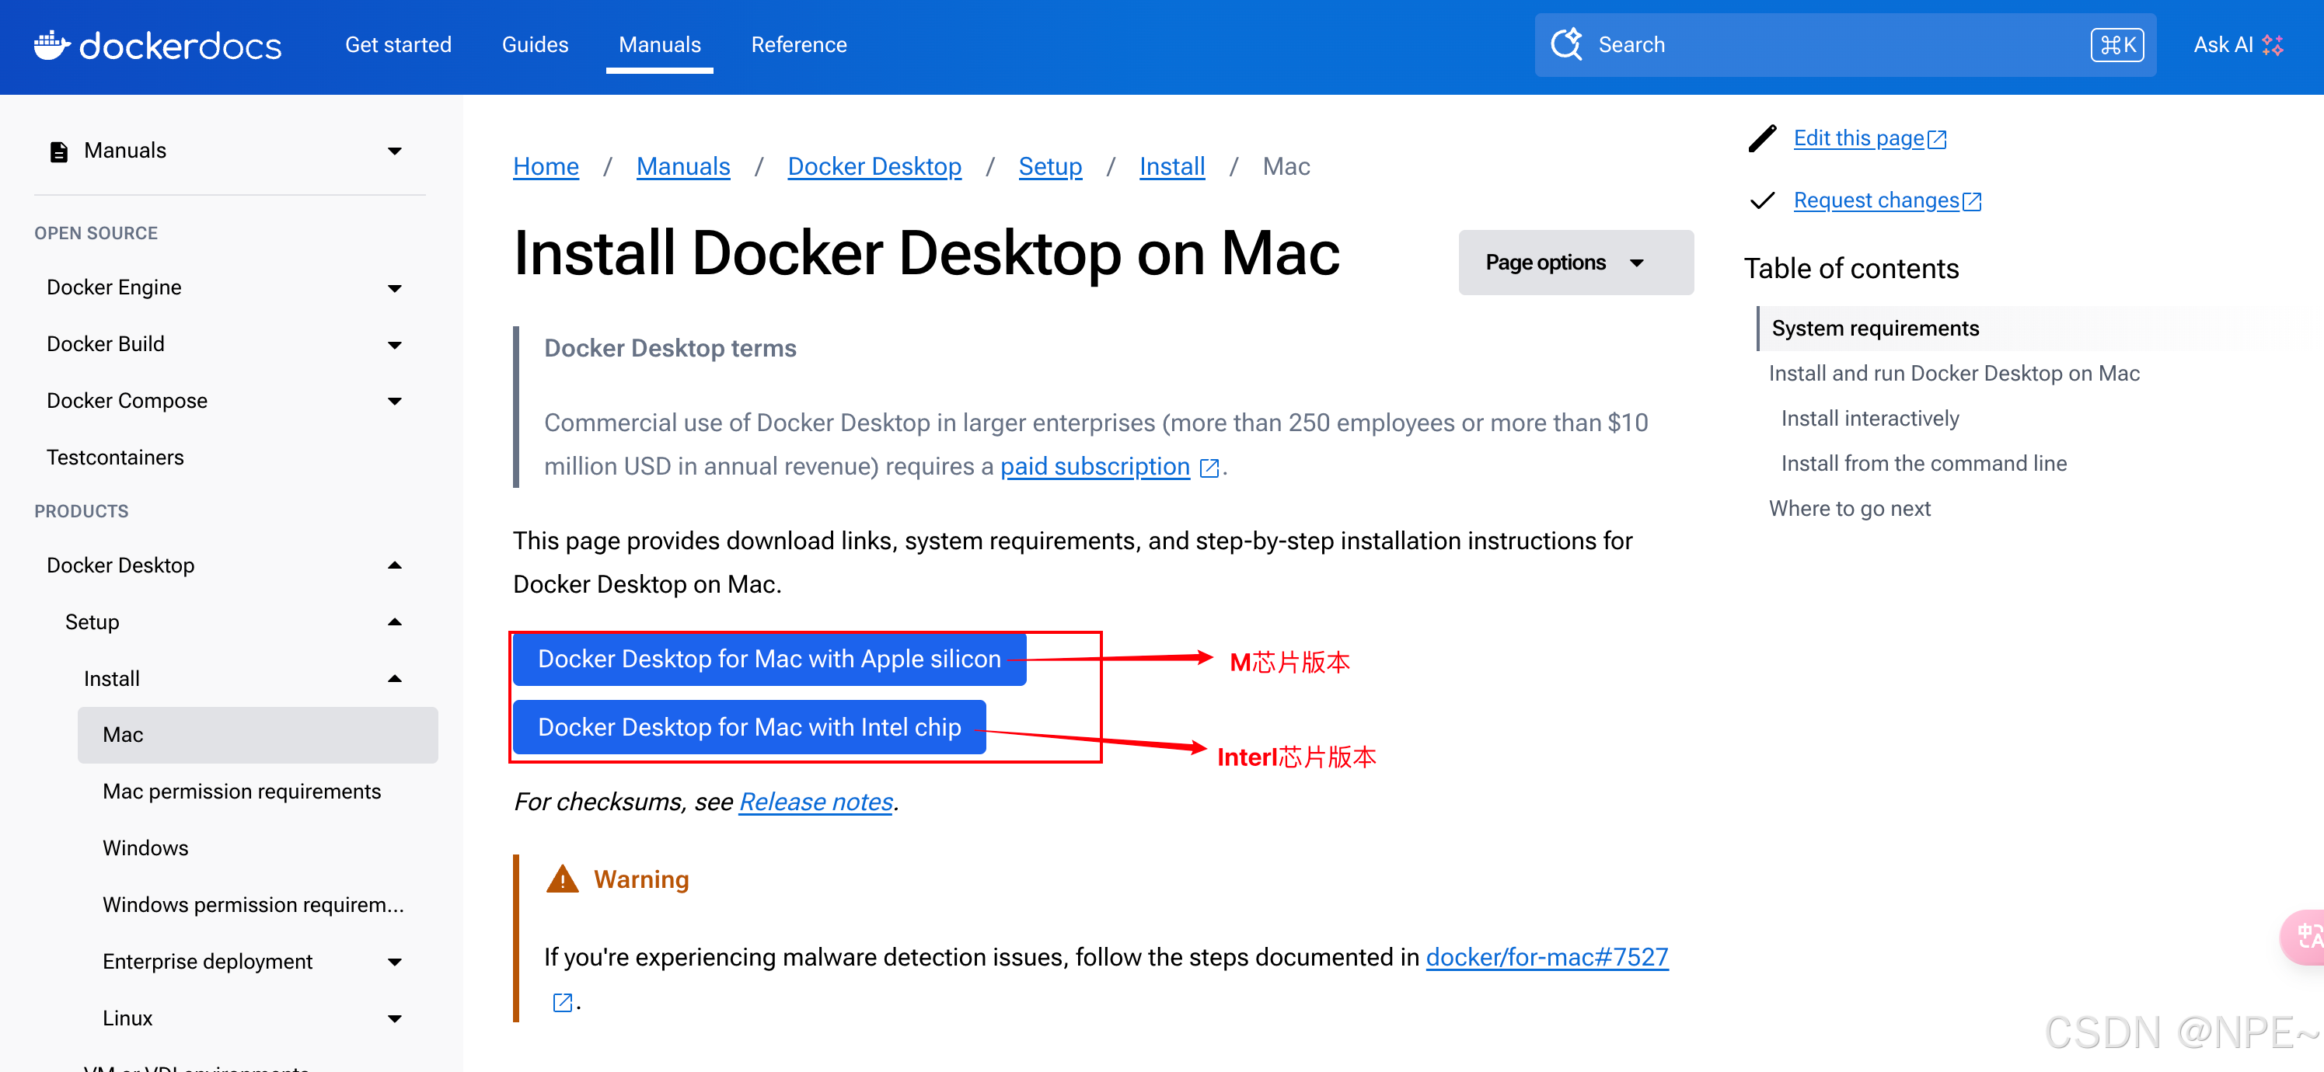This screenshot has height=1072, width=2324.
Task: Click the Request changes checkmark icon
Action: tap(1762, 200)
